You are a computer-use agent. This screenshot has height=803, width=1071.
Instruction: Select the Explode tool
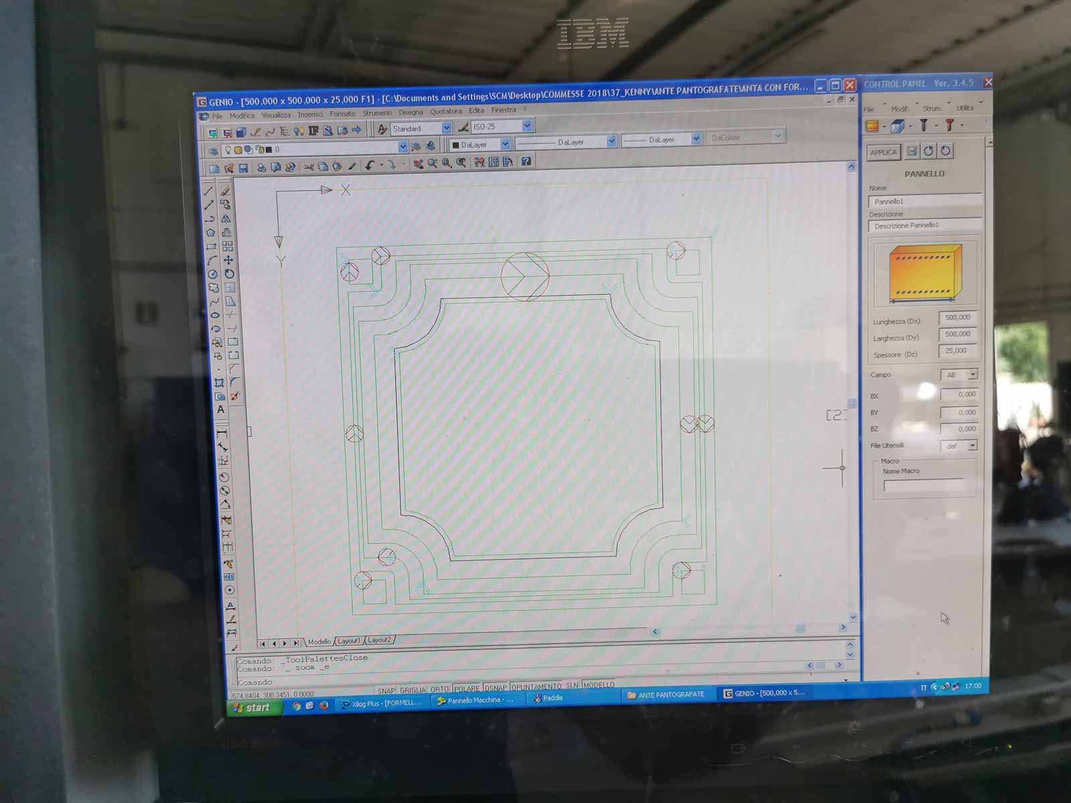[x=235, y=396]
